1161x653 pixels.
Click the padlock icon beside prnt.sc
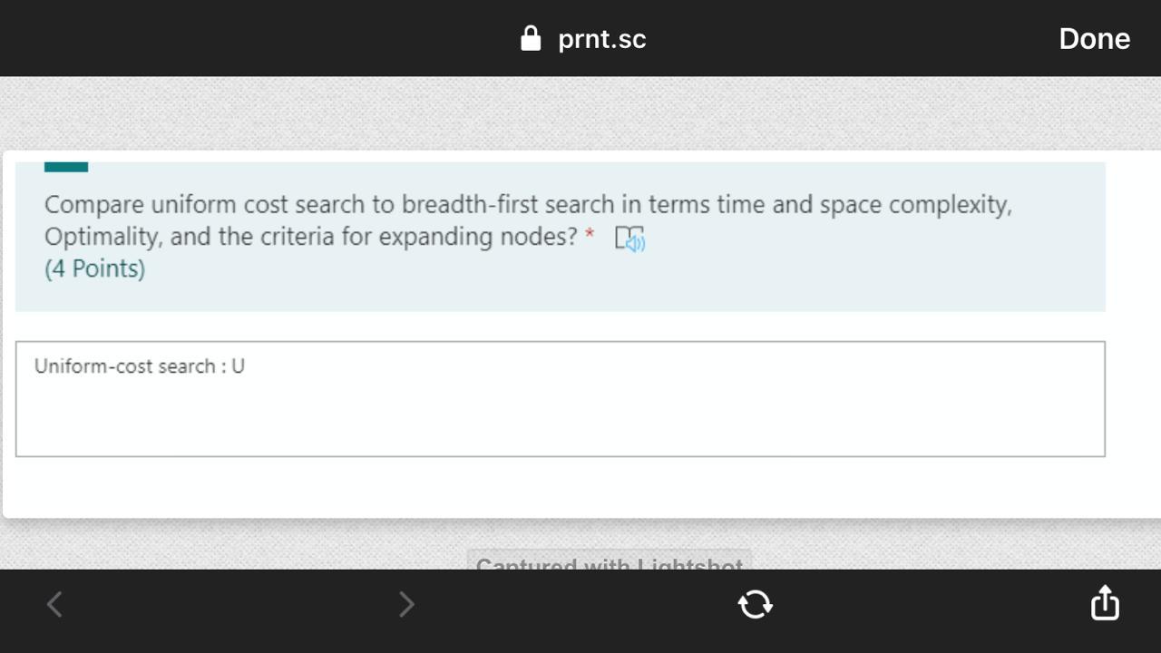(530, 38)
